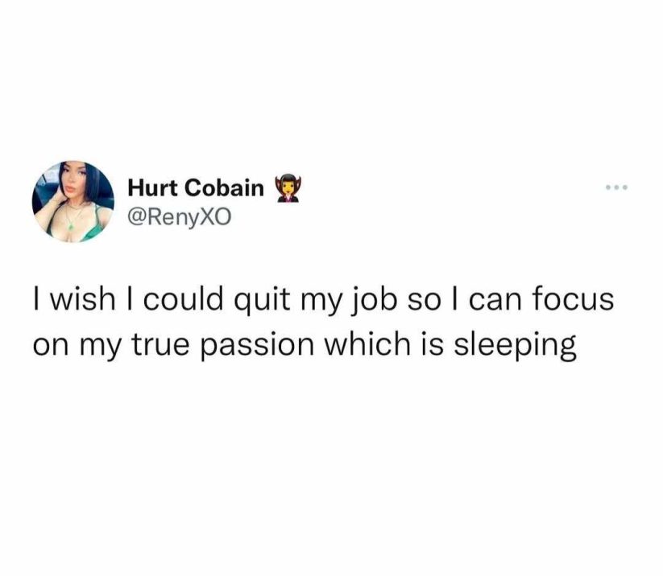The image size is (663, 576).
Task: Click the vampire emoji beside Hurt Cobain
Action: 288,188
